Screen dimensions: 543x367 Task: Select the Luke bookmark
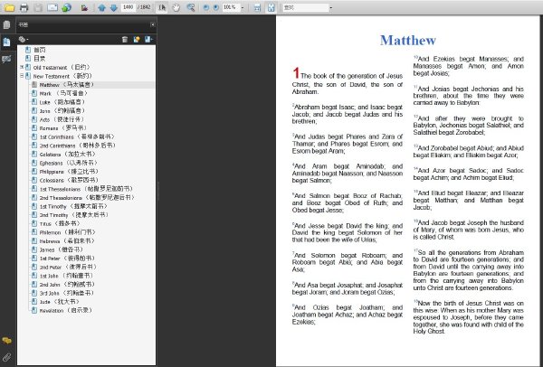(x=62, y=102)
